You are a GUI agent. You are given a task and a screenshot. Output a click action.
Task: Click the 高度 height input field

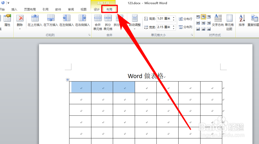tap(164, 19)
